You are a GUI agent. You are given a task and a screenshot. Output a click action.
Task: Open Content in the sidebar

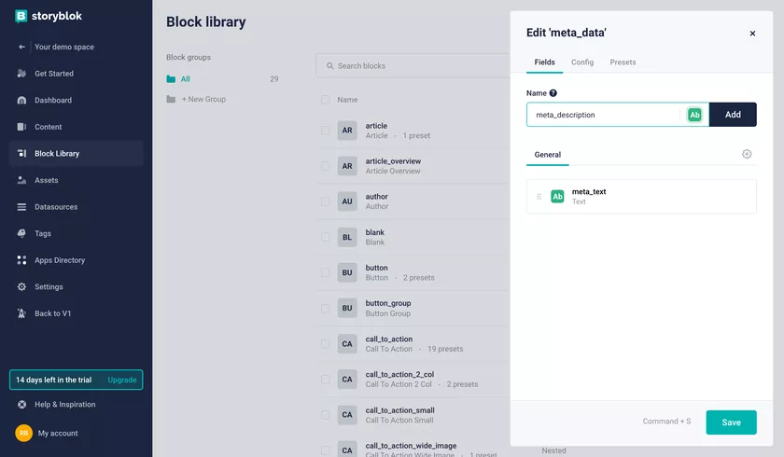pyautogui.click(x=76, y=127)
